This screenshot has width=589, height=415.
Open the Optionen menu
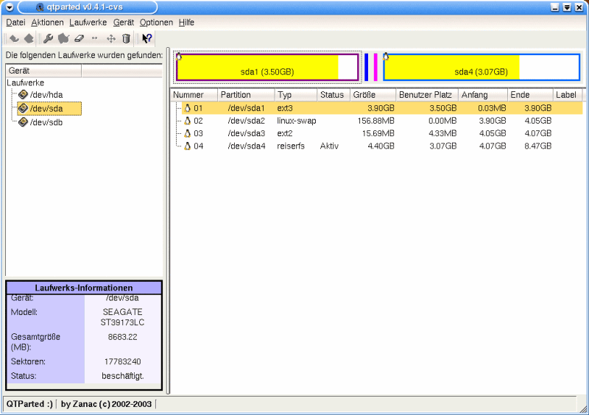pos(156,23)
